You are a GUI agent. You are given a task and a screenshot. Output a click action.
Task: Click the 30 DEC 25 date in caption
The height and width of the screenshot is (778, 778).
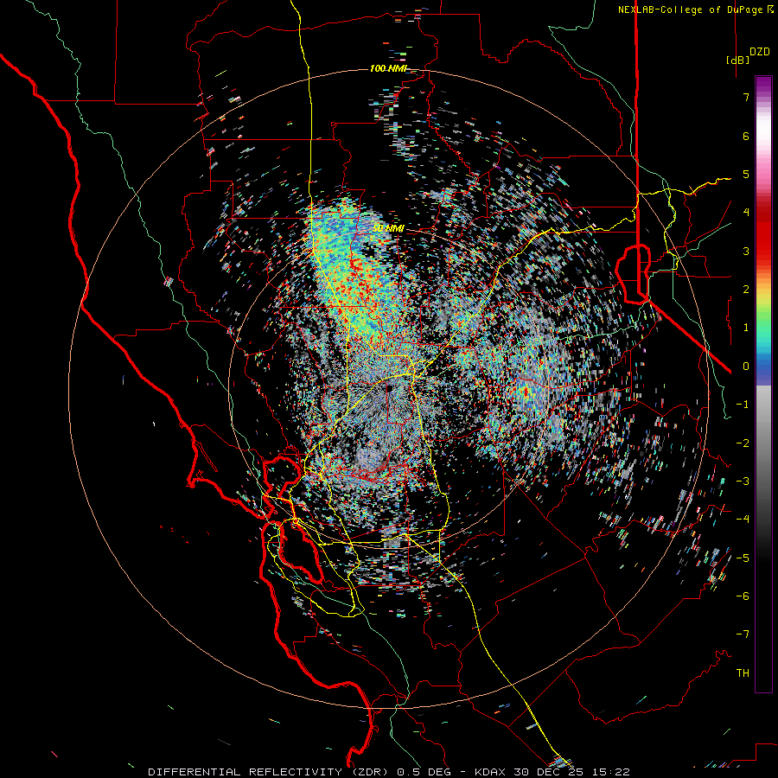[549, 772]
